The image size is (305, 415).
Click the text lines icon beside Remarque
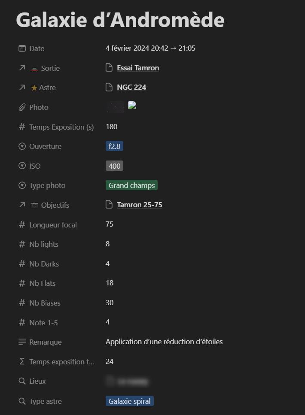[x=22, y=342]
